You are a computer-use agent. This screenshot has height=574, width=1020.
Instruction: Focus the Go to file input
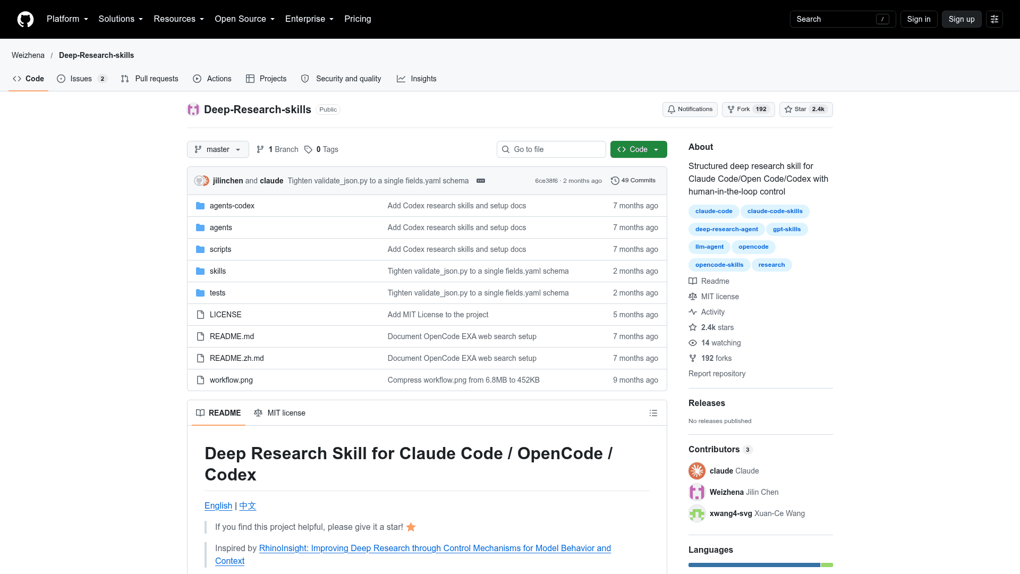point(551,149)
